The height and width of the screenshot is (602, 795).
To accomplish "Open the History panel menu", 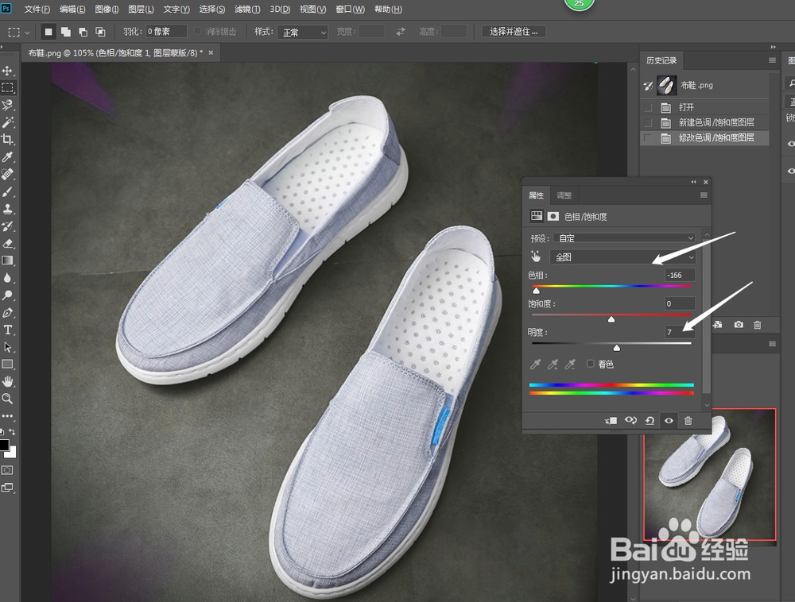I will (x=772, y=60).
